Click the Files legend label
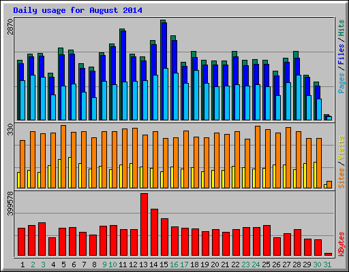 (342, 54)
